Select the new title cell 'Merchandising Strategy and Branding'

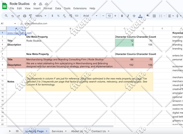tap(70, 59)
